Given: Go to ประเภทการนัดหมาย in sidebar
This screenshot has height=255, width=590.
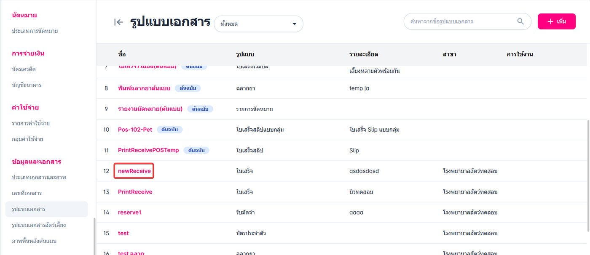Looking at the screenshot, I should 35,31.
